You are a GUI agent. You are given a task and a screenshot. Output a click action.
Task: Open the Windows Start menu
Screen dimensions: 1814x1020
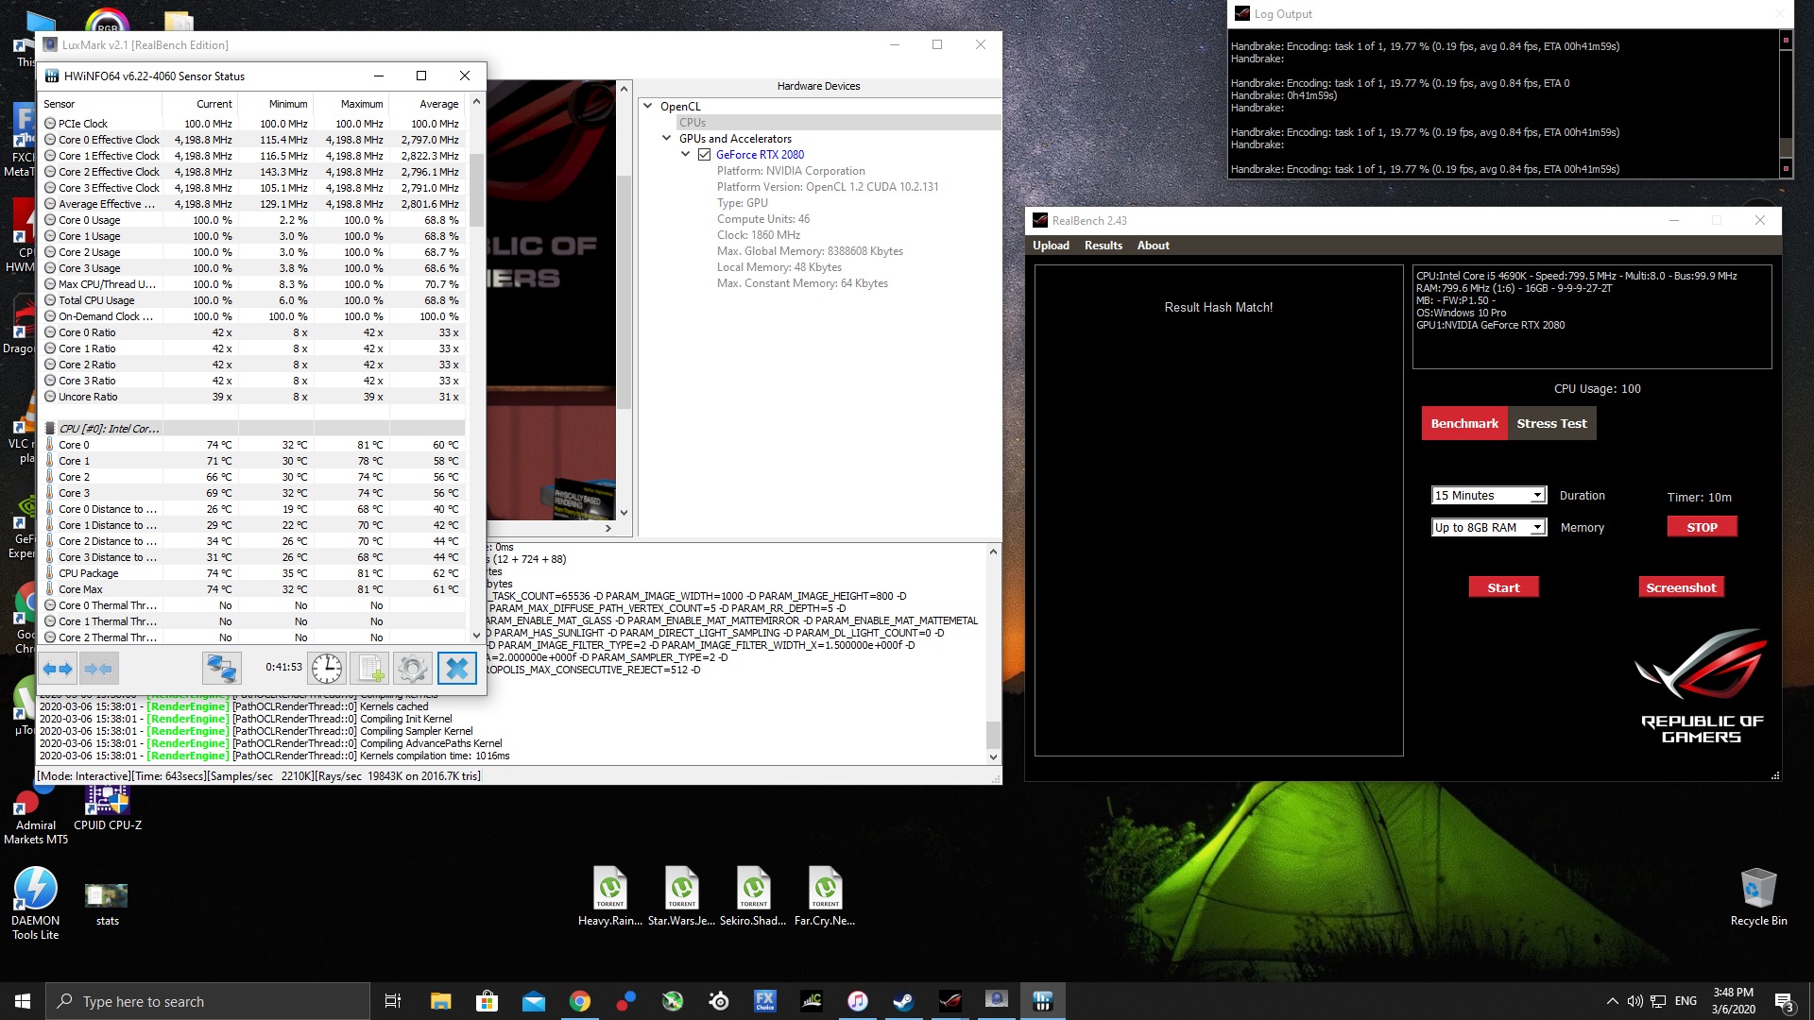23,1001
